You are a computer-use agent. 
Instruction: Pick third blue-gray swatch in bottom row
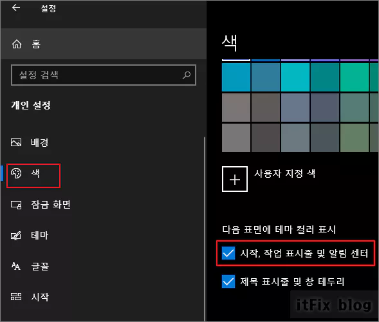tap(295, 138)
